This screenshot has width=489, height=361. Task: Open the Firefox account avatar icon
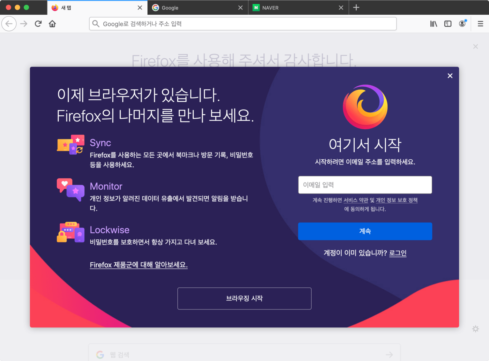[x=462, y=23]
